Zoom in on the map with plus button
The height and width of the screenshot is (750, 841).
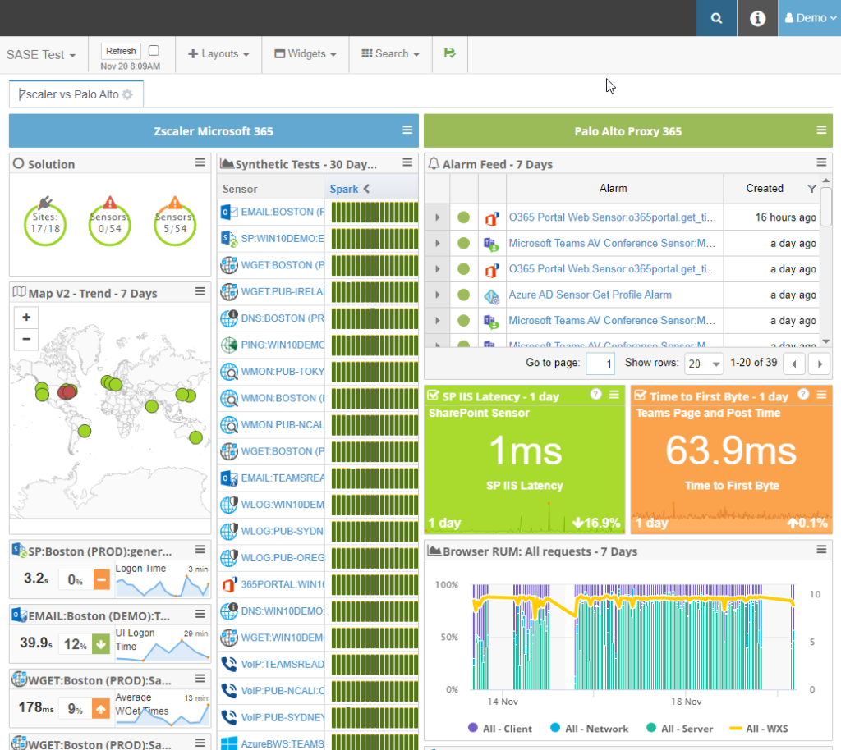click(26, 318)
